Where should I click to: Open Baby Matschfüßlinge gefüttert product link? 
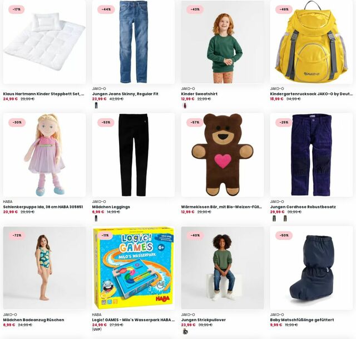pos(302,319)
